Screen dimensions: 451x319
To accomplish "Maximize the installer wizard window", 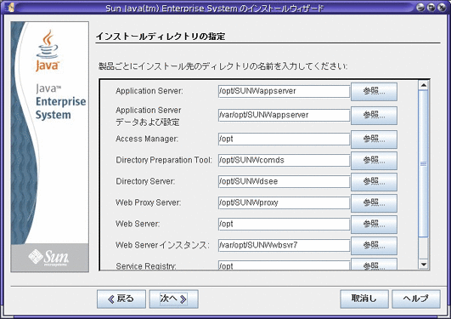I will 431,8.
